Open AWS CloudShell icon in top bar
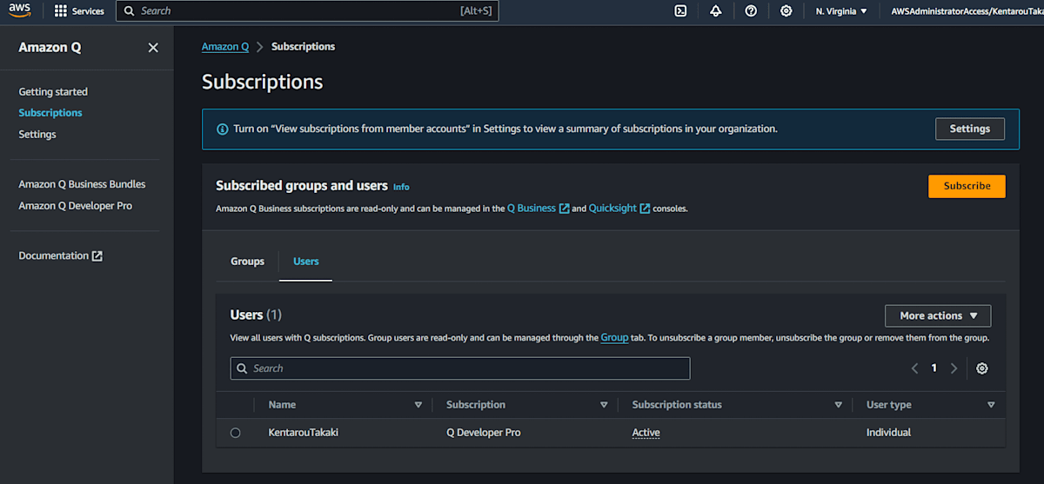Screen dimensions: 1044x484 [x=681, y=11]
